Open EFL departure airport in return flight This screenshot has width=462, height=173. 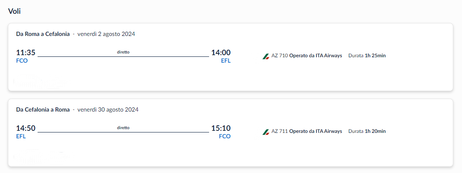pos(21,137)
